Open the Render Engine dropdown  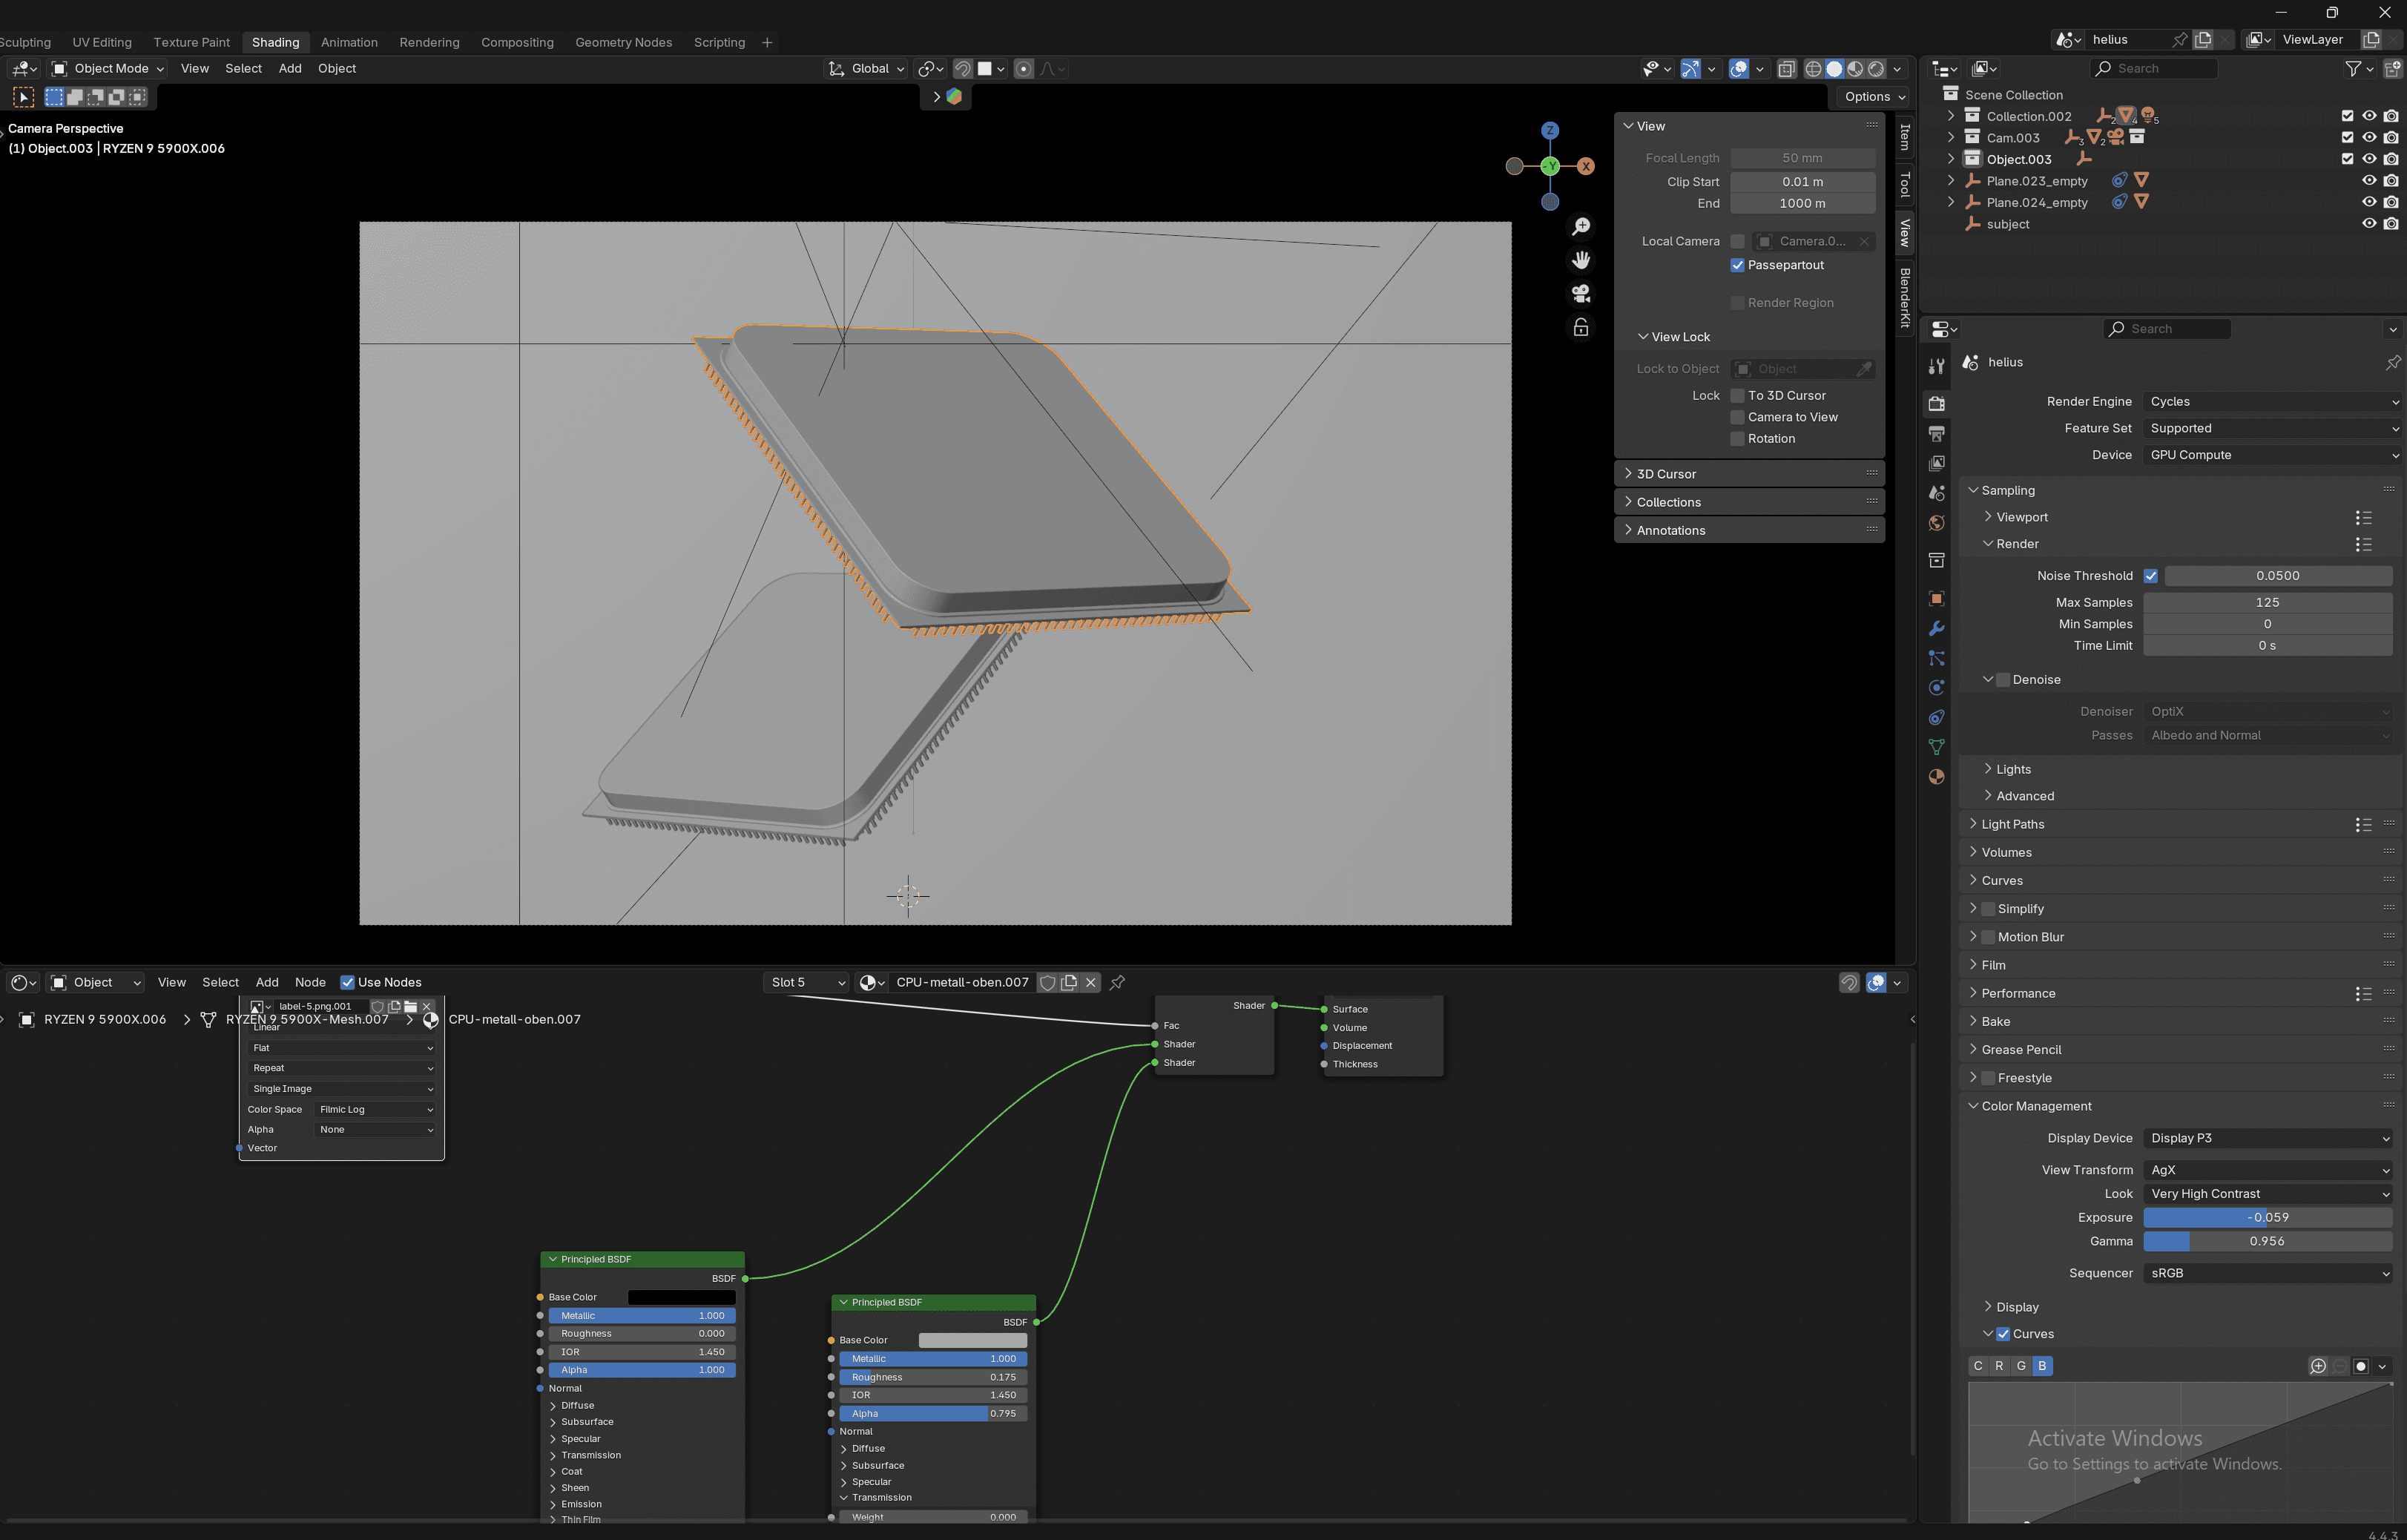[x=2270, y=401]
